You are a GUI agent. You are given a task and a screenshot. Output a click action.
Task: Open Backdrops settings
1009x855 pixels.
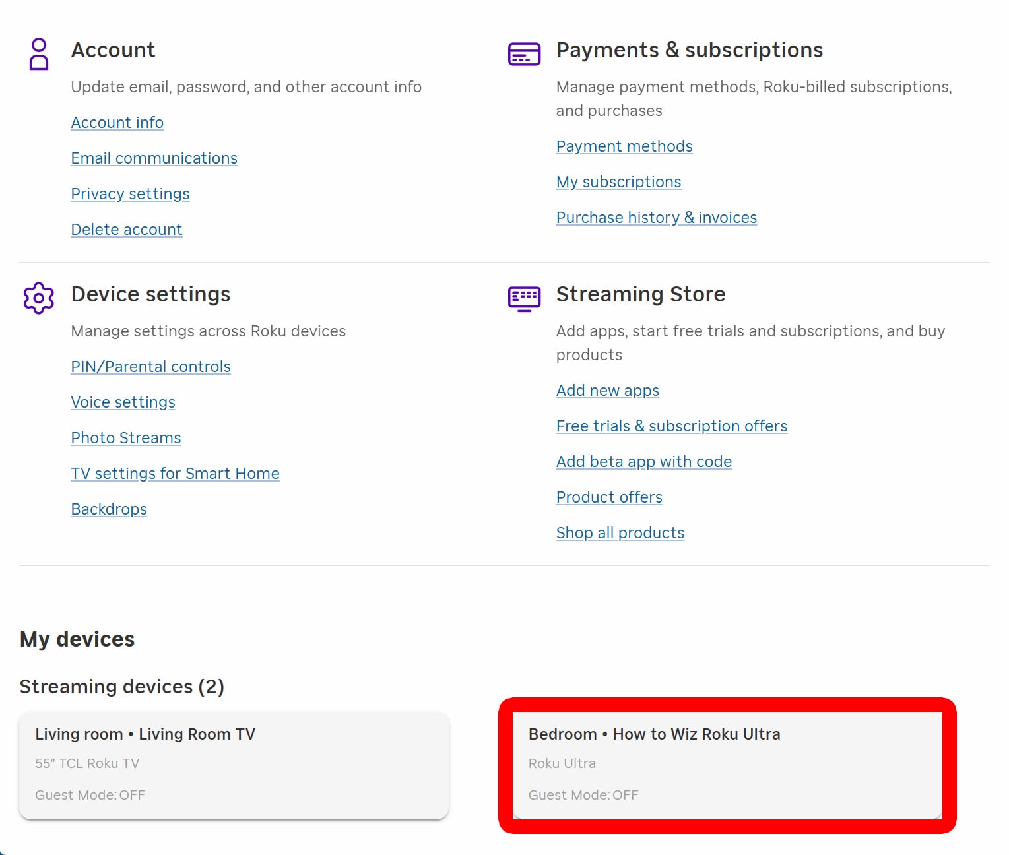tap(109, 509)
